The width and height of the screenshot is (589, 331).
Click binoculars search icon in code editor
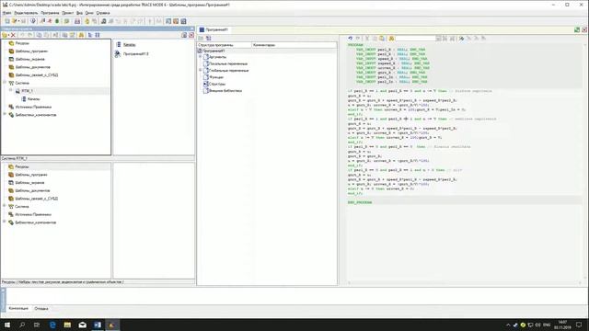pos(391,39)
